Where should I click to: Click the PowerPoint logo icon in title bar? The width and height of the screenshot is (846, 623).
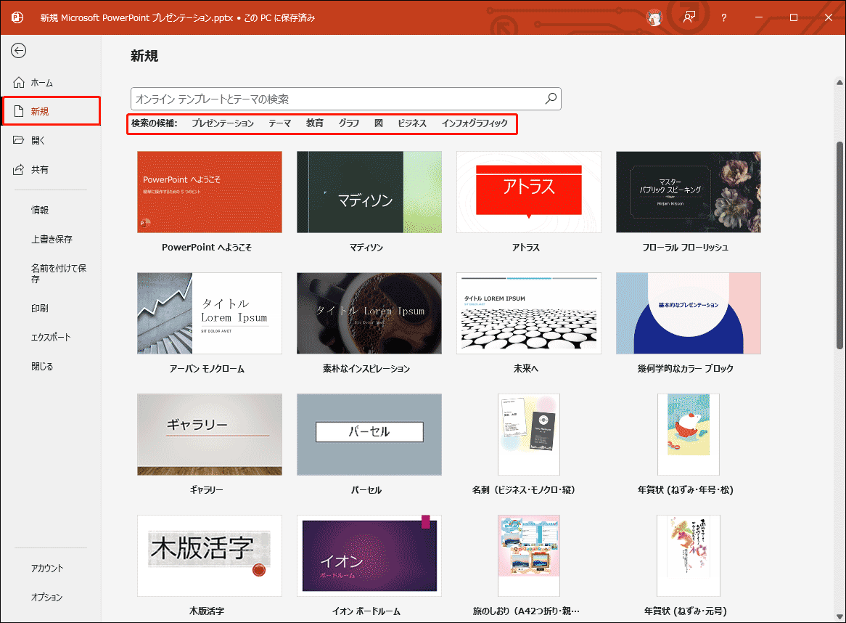pyautogui.click(x=17, y=17)
